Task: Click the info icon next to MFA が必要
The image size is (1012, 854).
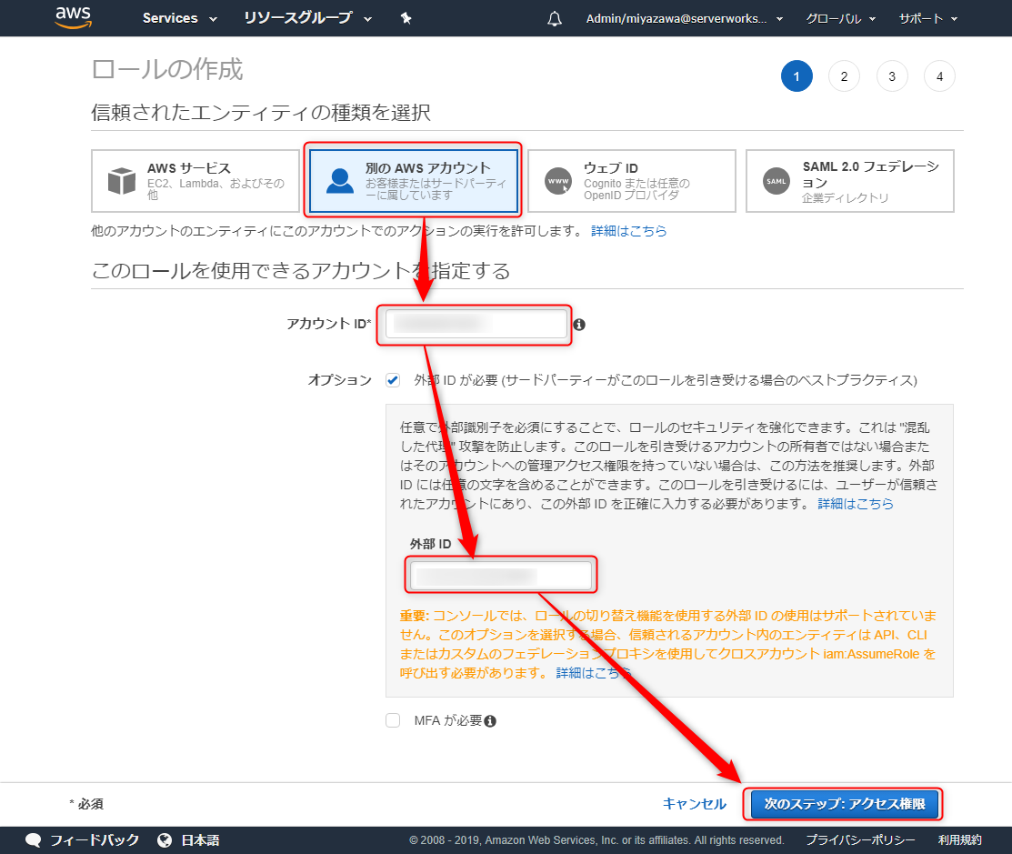Action: coord(490,721)
